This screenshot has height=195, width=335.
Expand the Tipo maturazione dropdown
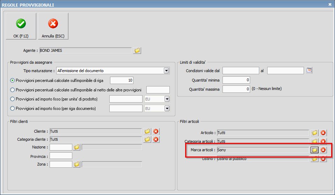point(166,71)
